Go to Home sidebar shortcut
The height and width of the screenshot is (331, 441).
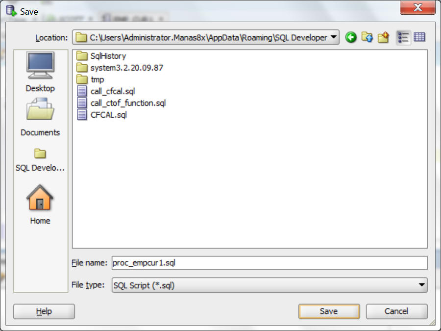tap(40, 204)
